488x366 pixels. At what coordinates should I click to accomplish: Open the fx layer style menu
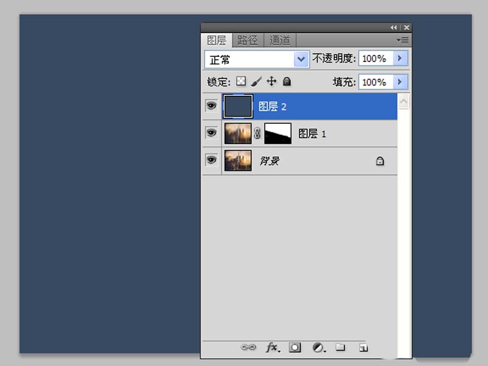[273, 347]
